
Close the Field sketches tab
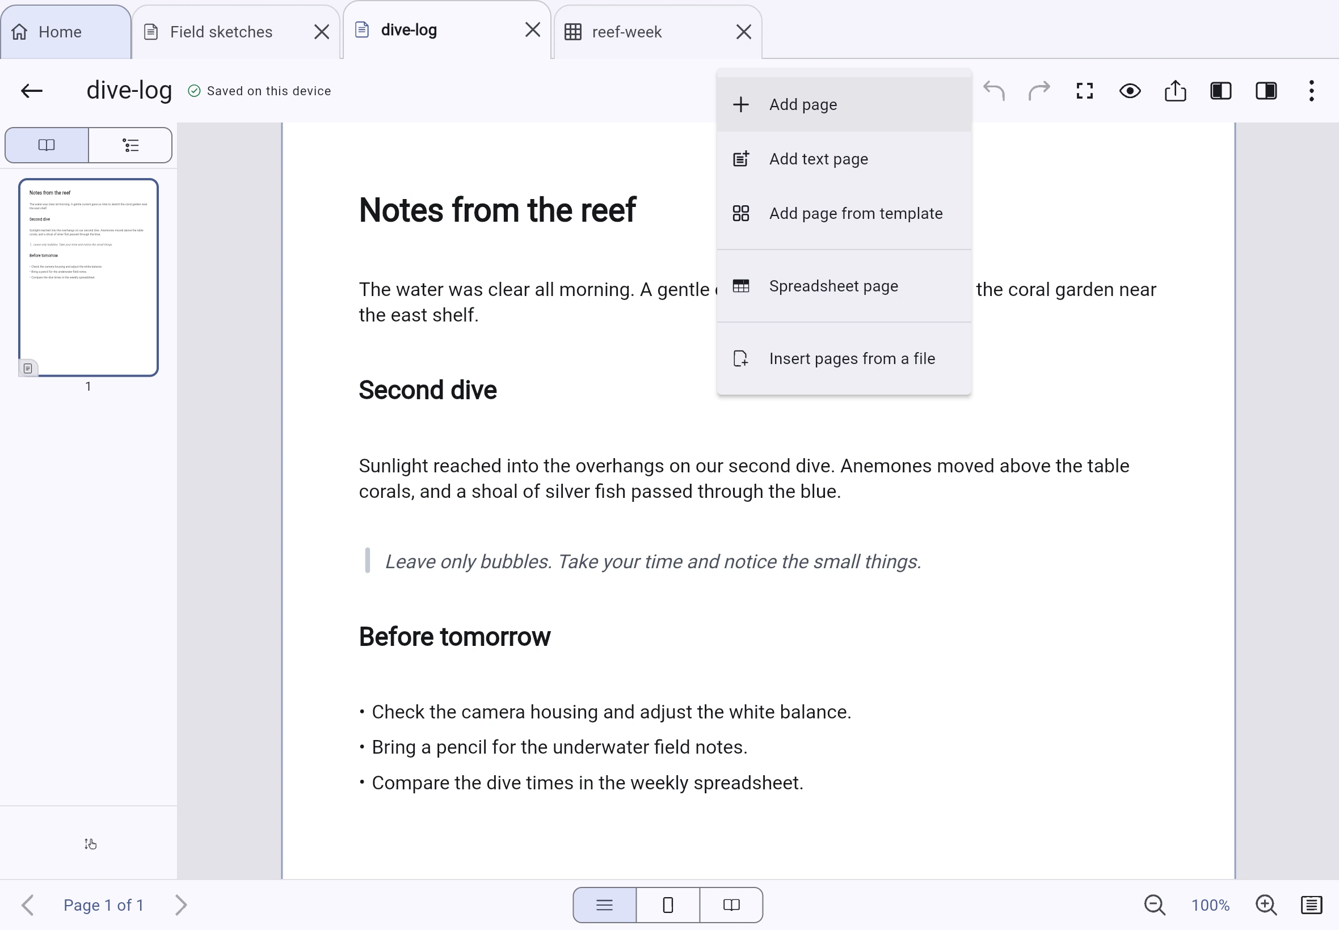tap(322, 32)
